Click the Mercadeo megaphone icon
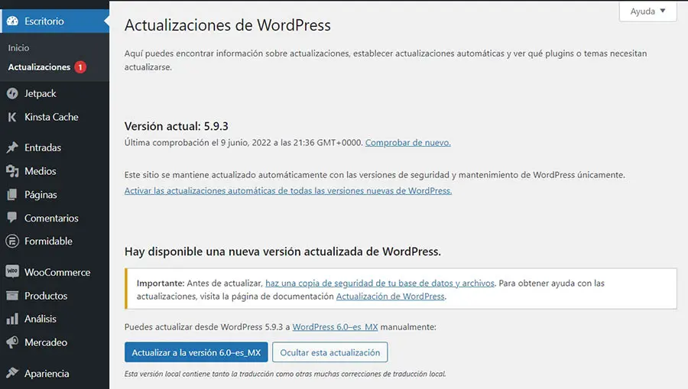688x389 pixels. pos(12,342)
